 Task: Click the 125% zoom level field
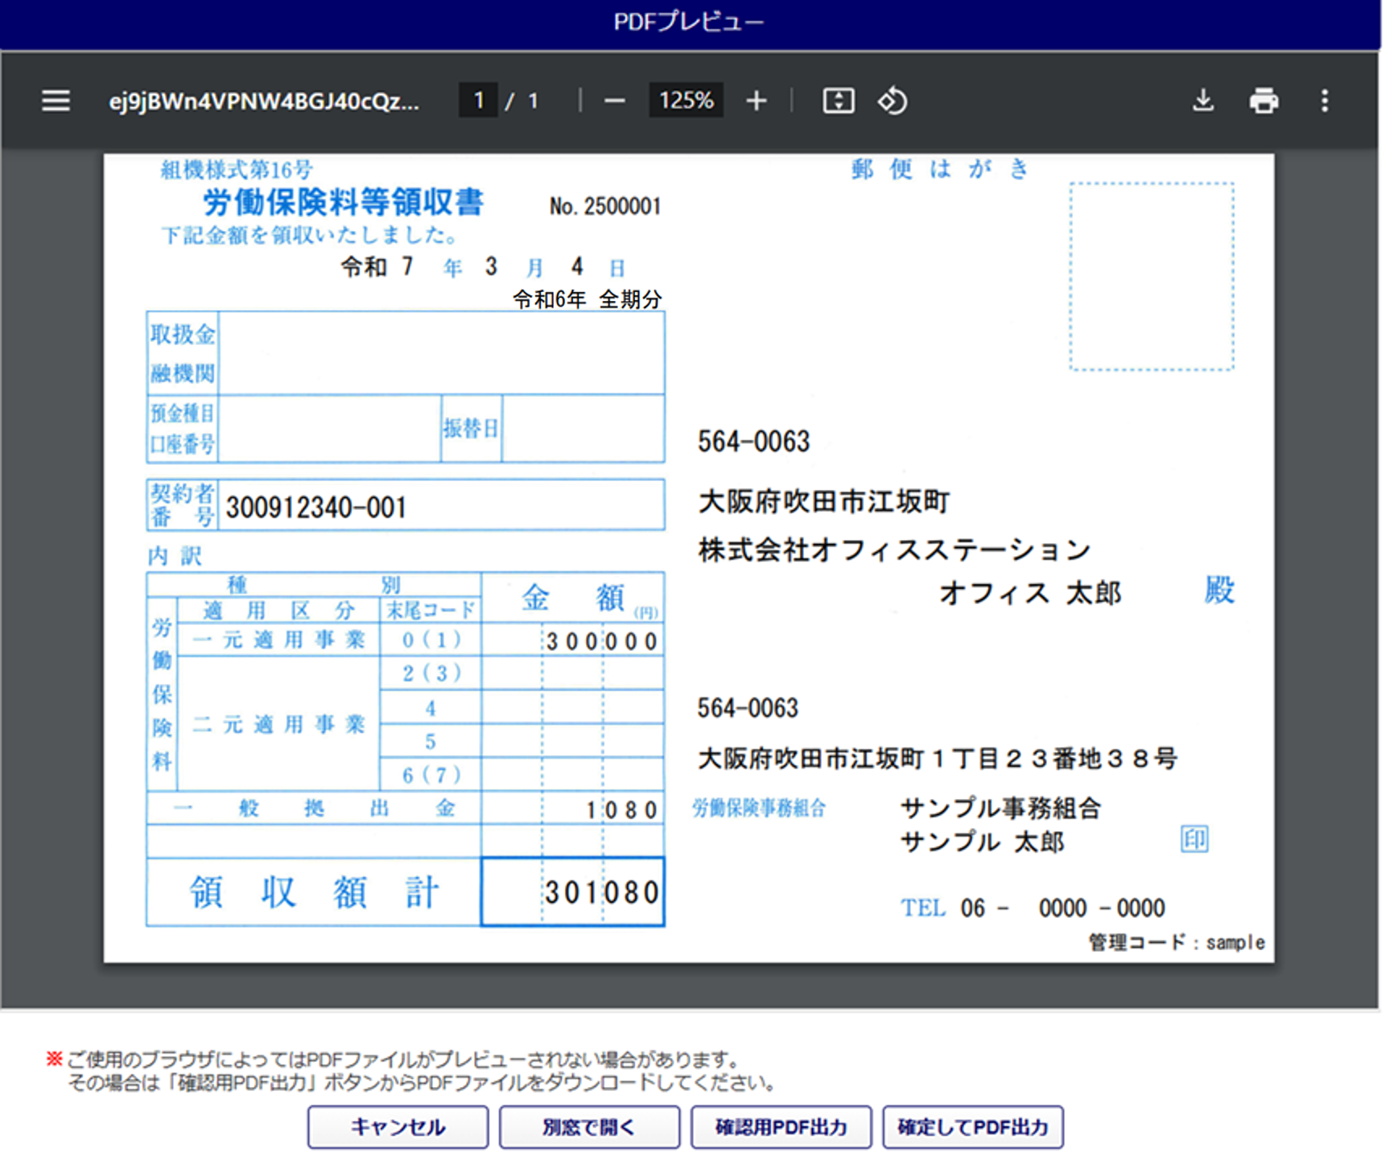click(x=686, y=101)
